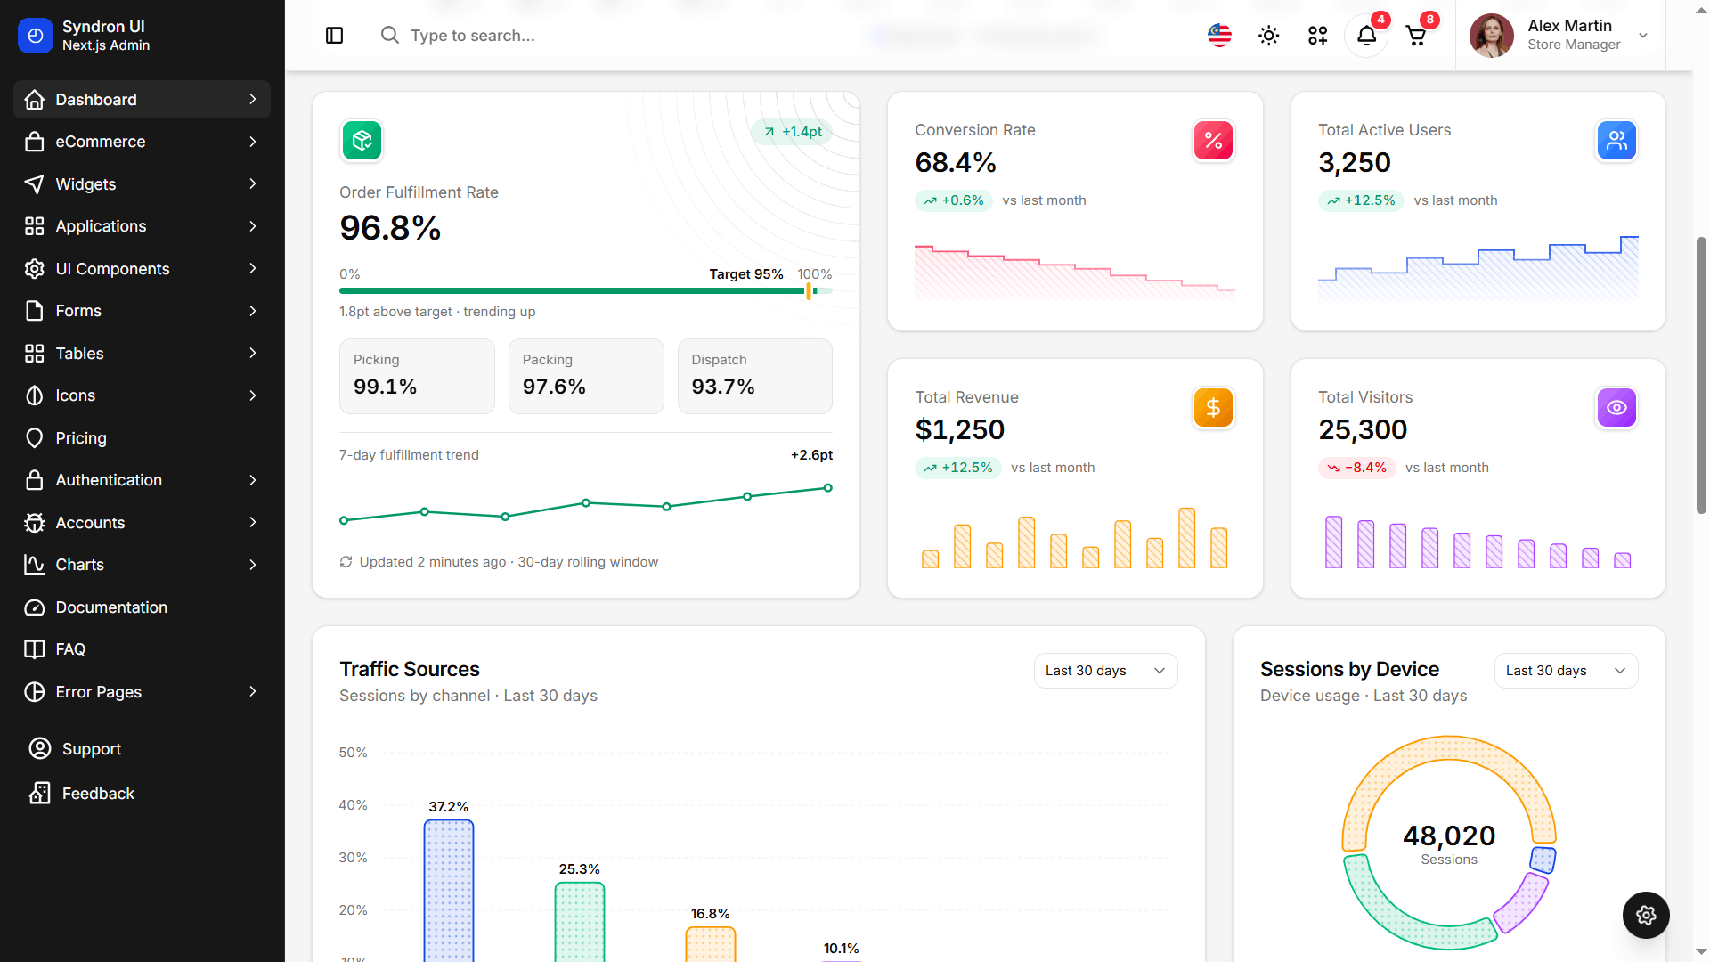The image size is (1710, 962).
Task: Go to the Feedback link
Action: [x=142, y=793]
